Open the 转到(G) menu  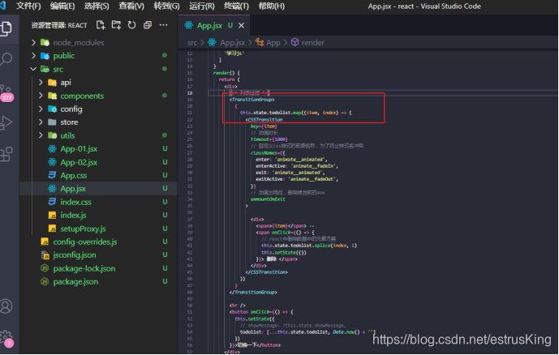(x=166, y=6)
